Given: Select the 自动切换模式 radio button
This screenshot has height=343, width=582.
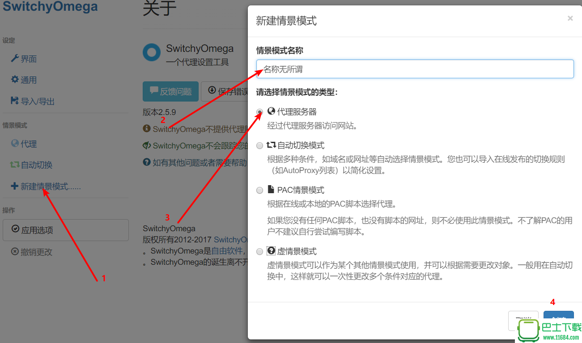Looking at the screenshot, I should (259, 146).
